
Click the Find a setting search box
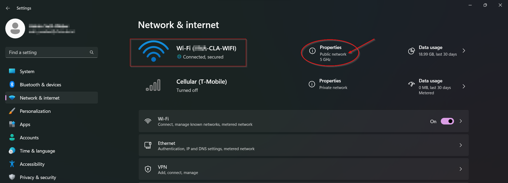(x=52, y=52)
